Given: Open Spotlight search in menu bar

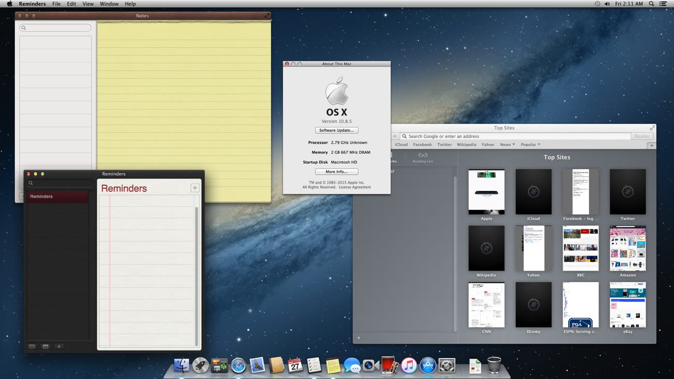Looking at the screenshot, I should coord(651,4).
